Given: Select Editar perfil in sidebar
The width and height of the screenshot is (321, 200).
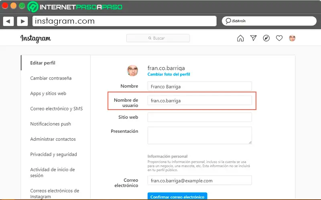Looking at the screenshot, I should [x=43, y=63].
